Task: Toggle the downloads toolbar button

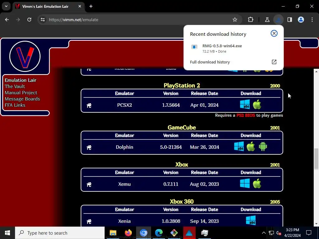Action: (x=278, y=20)
